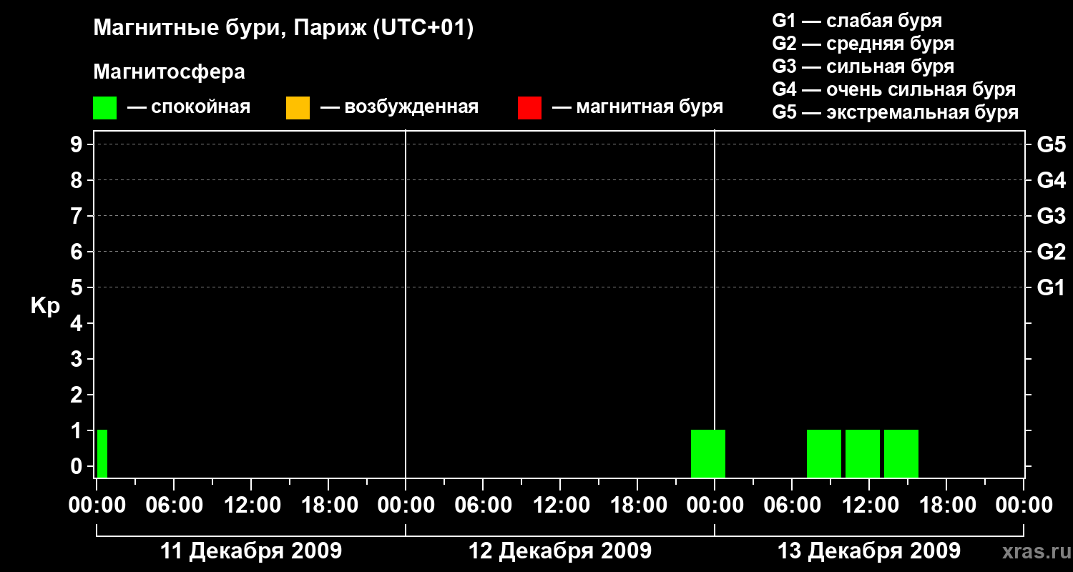Click the 'G5' label on the right axis
Viewport: 1073px width, 572px height.
click(x=1052, y=145)
